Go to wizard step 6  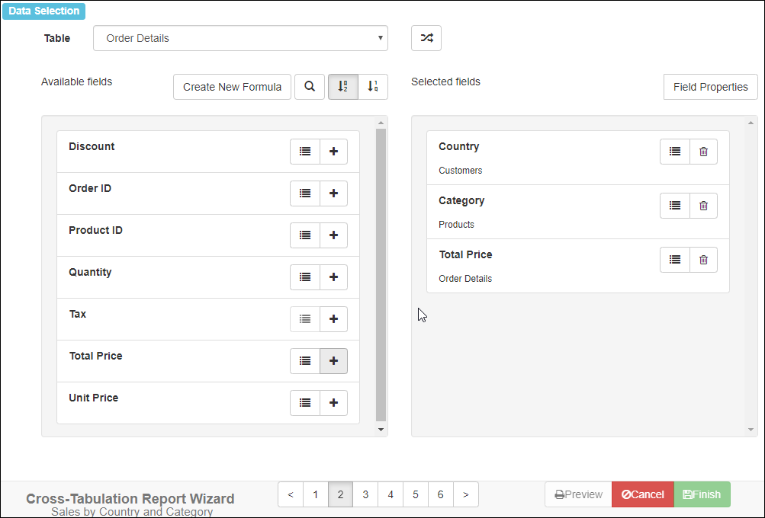(440, 494)
